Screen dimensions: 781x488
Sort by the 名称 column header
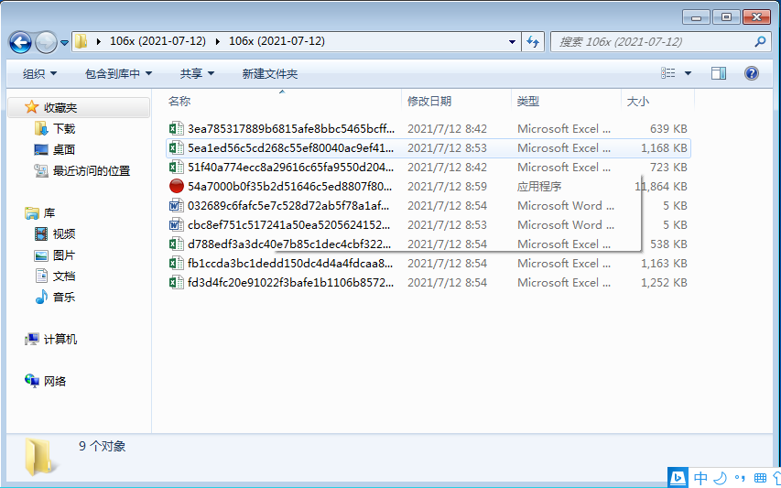coord(179,101)
